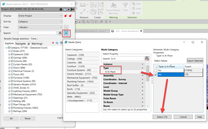Screen dimensions: 208x129
Task: Check the No value checkbox
Action: (x=156, y=71)
